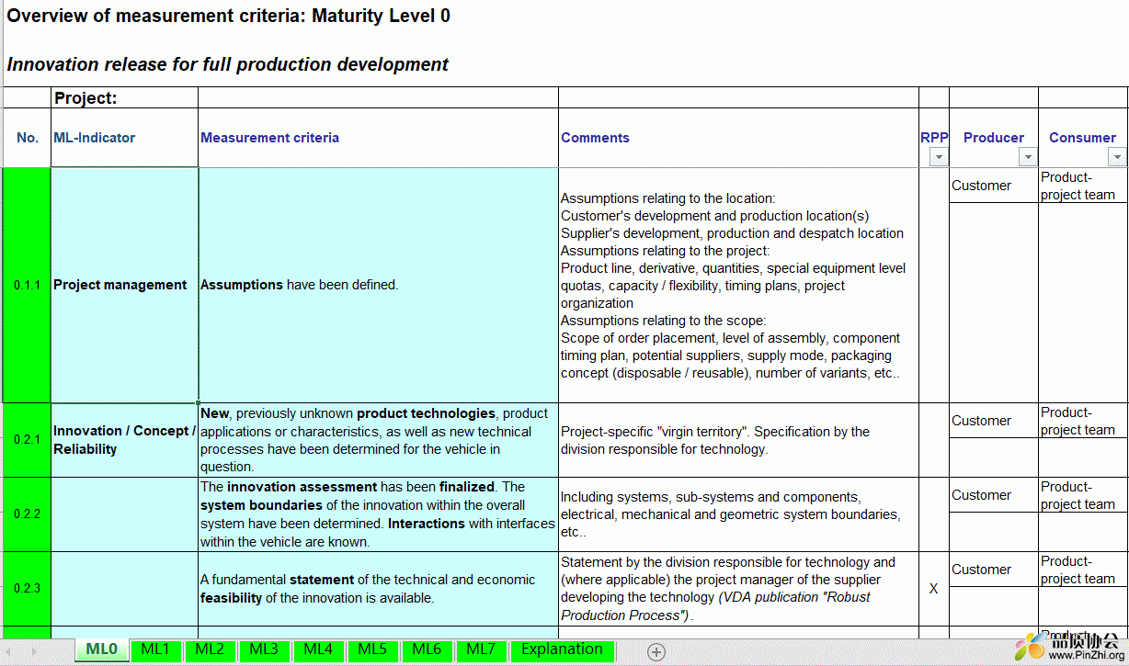The width and height of the screenshot is (1129, 666).
Task: Select the 'X' mark in row 0.2.3
Action: tap(934, 589)
